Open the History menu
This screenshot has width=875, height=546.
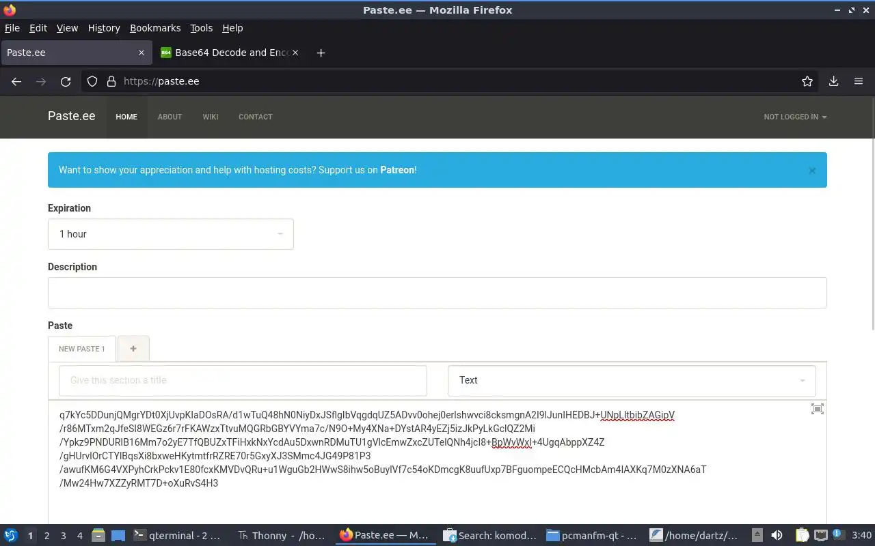(104, 28)
